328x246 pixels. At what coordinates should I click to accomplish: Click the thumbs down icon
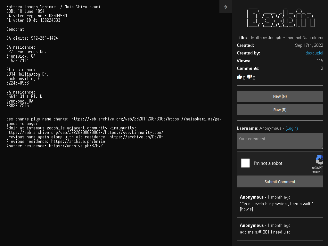pos(249,77)
